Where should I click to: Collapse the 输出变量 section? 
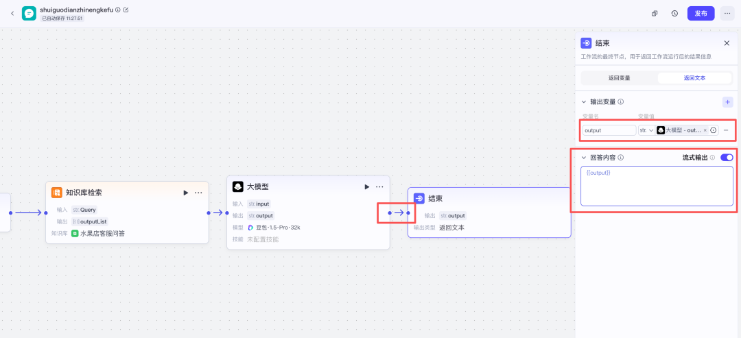pos(584,101)
